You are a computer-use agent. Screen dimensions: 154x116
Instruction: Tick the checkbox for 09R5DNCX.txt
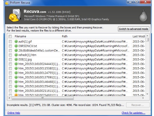10,46
